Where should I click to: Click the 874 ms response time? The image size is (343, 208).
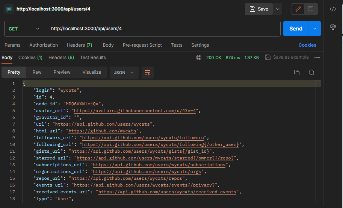[x=233, y=58]
